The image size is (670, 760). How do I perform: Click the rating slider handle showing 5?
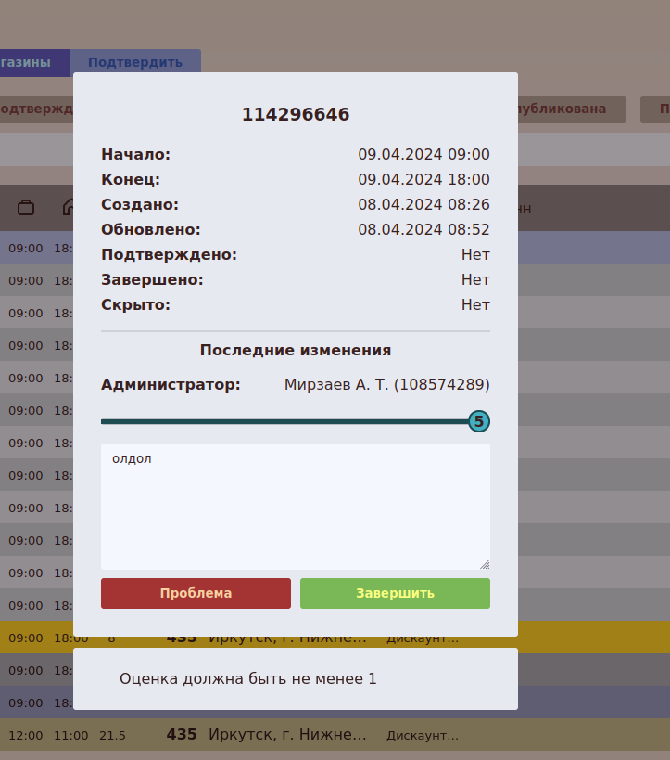tap(478, 421)
